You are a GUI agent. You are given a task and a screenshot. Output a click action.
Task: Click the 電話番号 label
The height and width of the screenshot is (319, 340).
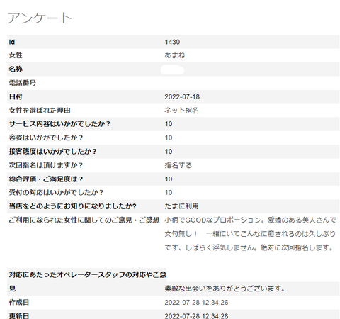(23, 83)
